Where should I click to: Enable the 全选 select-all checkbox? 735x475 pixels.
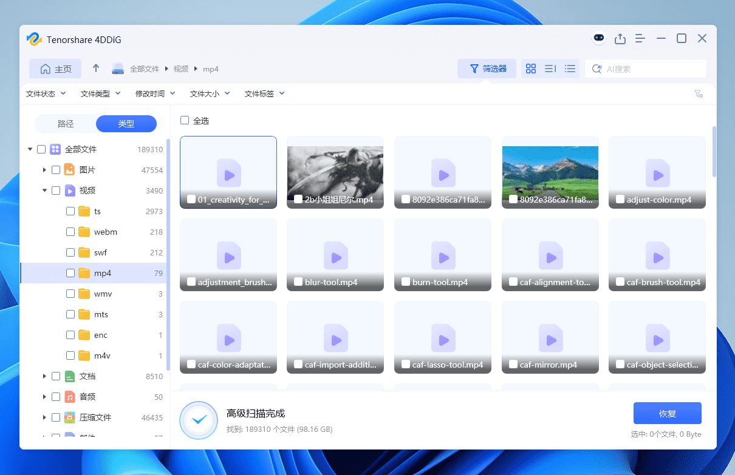(185, 120)
